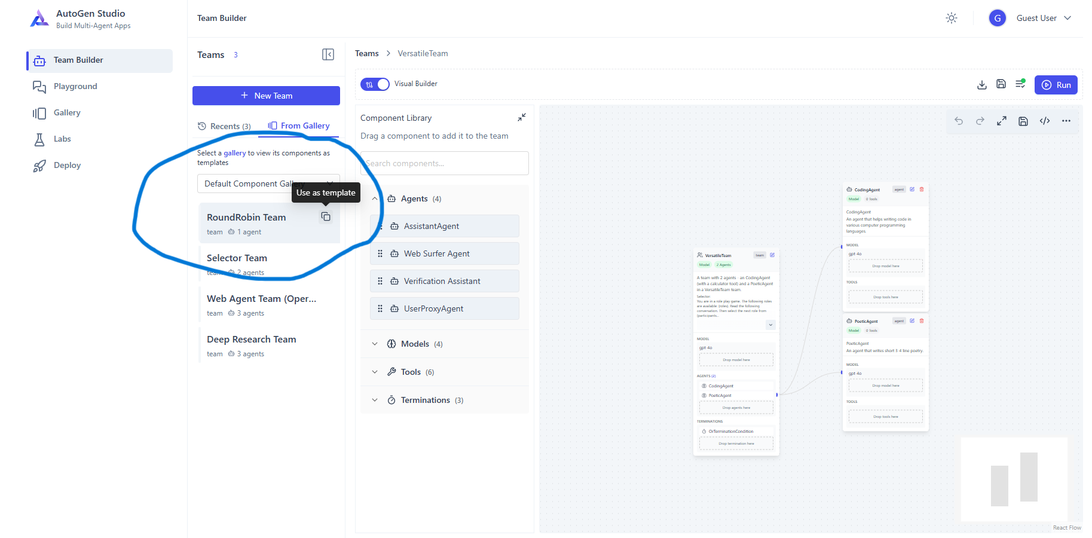Select the download icon to export the team
This screenshot has height=538, width=1092.
click(981, 84)
